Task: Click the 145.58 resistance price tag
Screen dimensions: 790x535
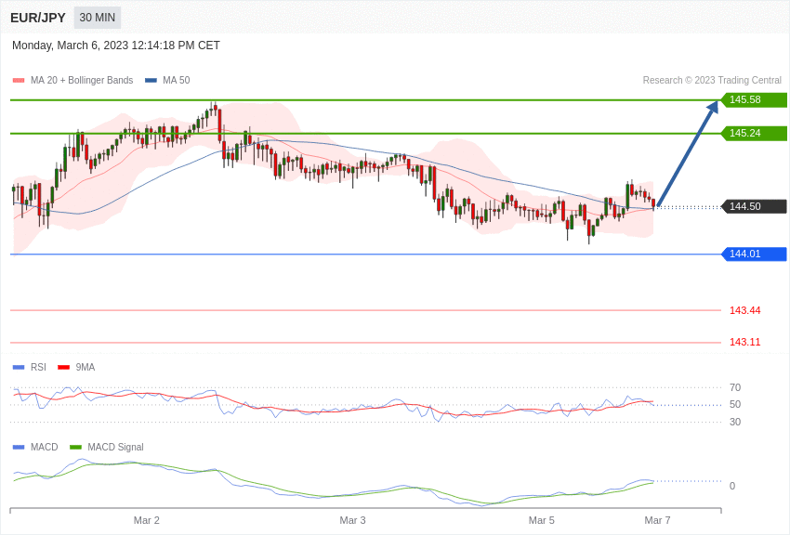Action: pyautogui.click(x=754, y=99)
